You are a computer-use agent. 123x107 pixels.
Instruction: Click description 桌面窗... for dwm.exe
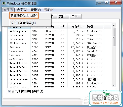pos(93,47)
